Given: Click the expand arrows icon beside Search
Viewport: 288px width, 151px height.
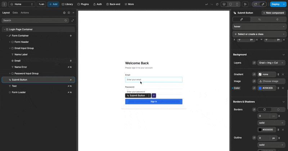Looking at the screenshot, I should click(73, 20).
